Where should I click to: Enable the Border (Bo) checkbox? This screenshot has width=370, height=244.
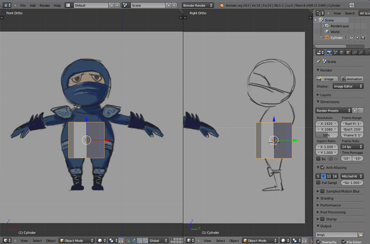pyautogui.click(x=319, y=158)
